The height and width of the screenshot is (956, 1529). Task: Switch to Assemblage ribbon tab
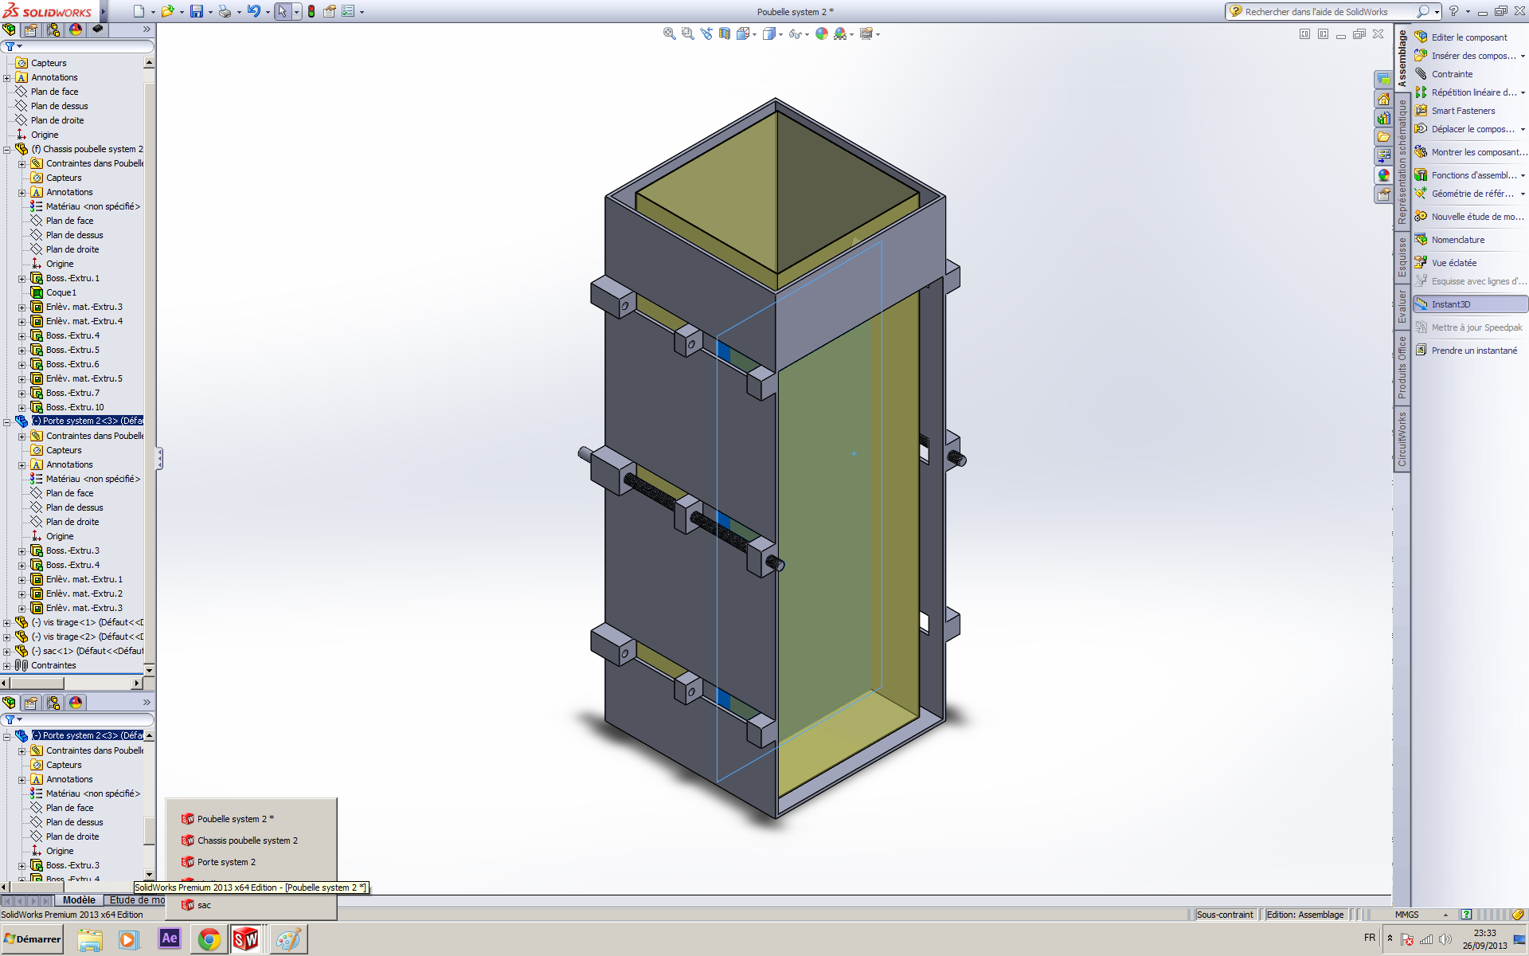click(x=1402, y=58)
